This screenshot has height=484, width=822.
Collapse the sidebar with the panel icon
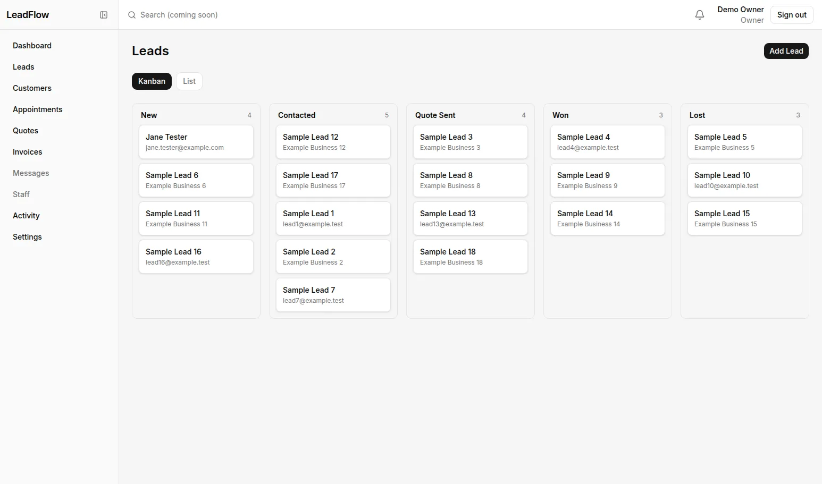(x=104, y=15)
